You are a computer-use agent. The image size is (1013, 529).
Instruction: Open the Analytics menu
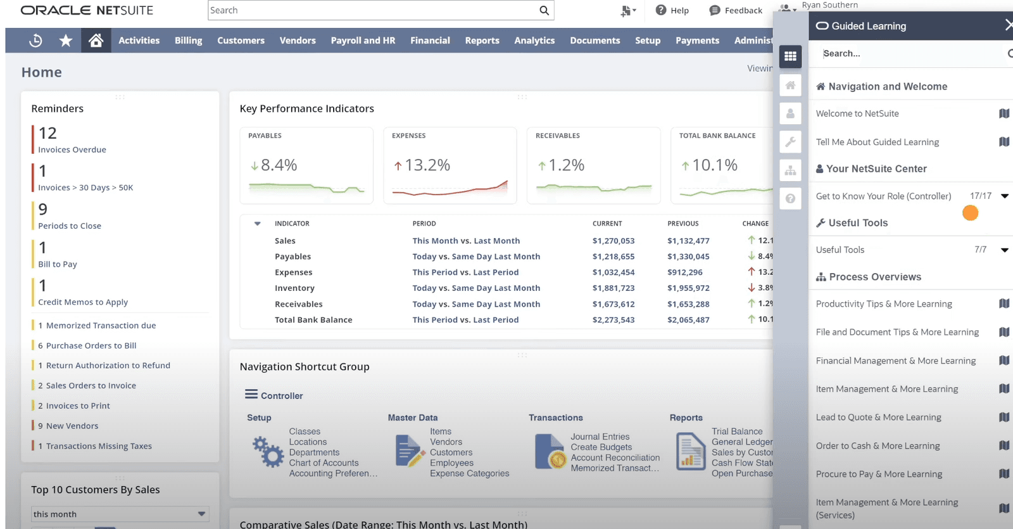[x=534, y=41]
